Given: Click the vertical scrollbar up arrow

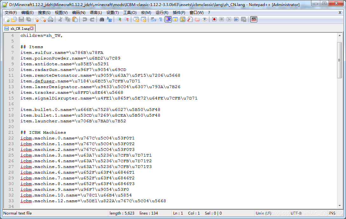Looking at the screenshot, I should pyautogui.click(x=340, y=35).
